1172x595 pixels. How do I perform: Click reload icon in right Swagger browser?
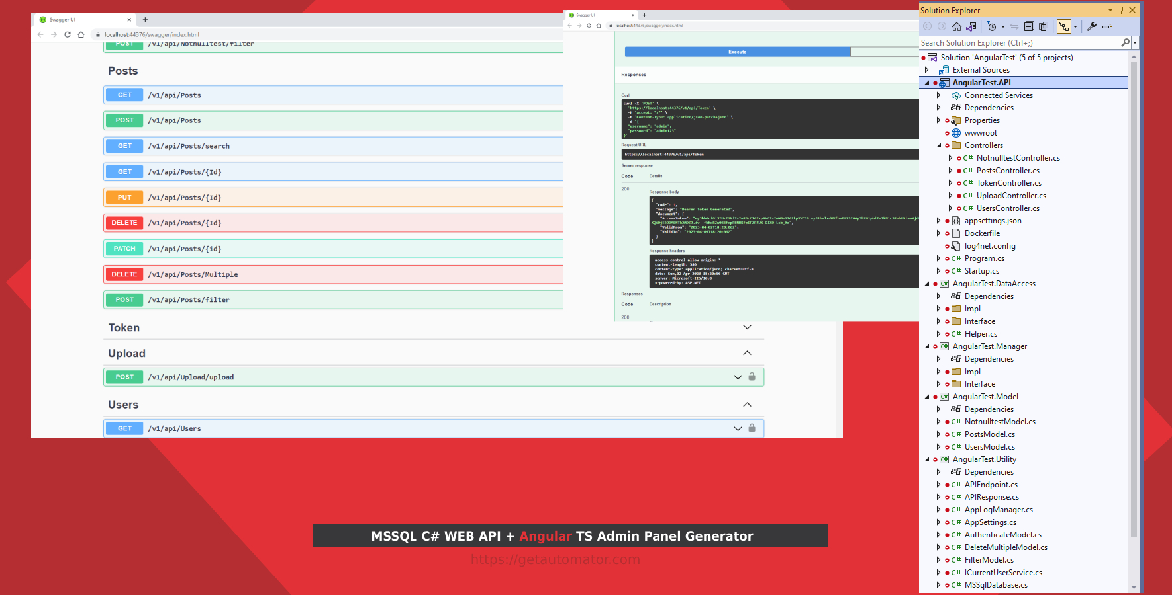(x=589, y=26)
